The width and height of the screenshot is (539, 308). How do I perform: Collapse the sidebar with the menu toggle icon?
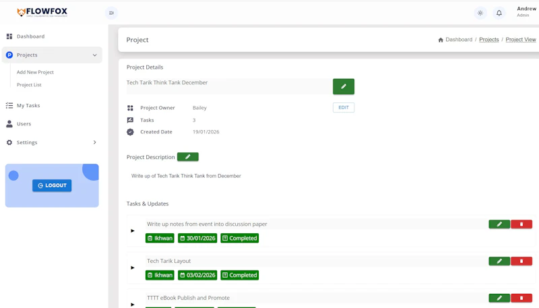point(111,13)
